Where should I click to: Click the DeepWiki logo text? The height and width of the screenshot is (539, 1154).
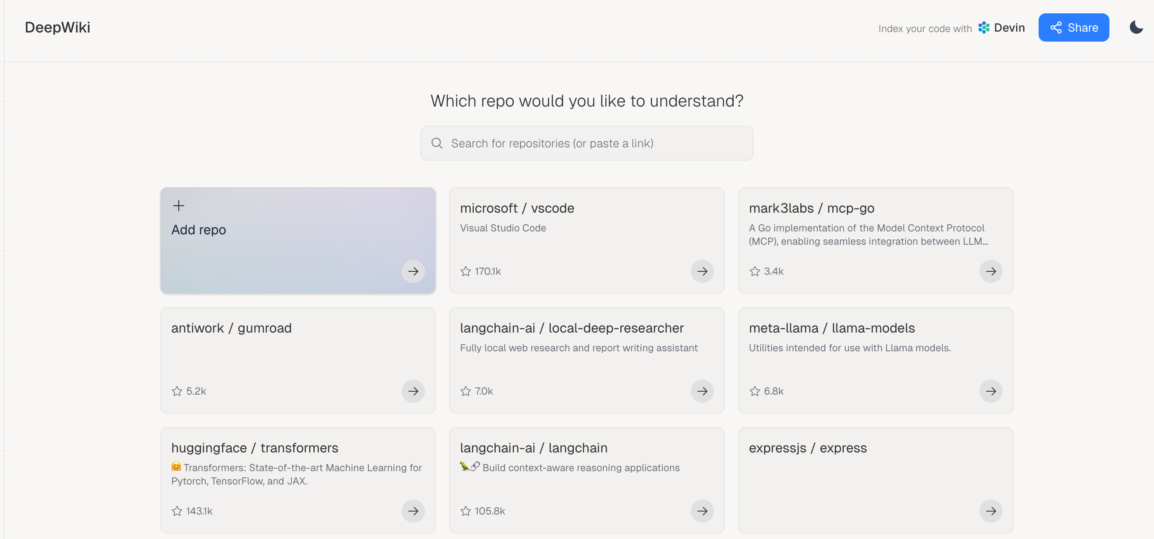[x=57, y=27]
